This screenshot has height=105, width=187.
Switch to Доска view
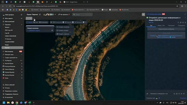point(30,22)
